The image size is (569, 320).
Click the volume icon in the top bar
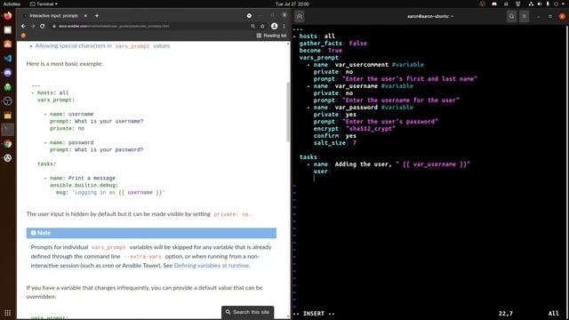pos(540,4)
